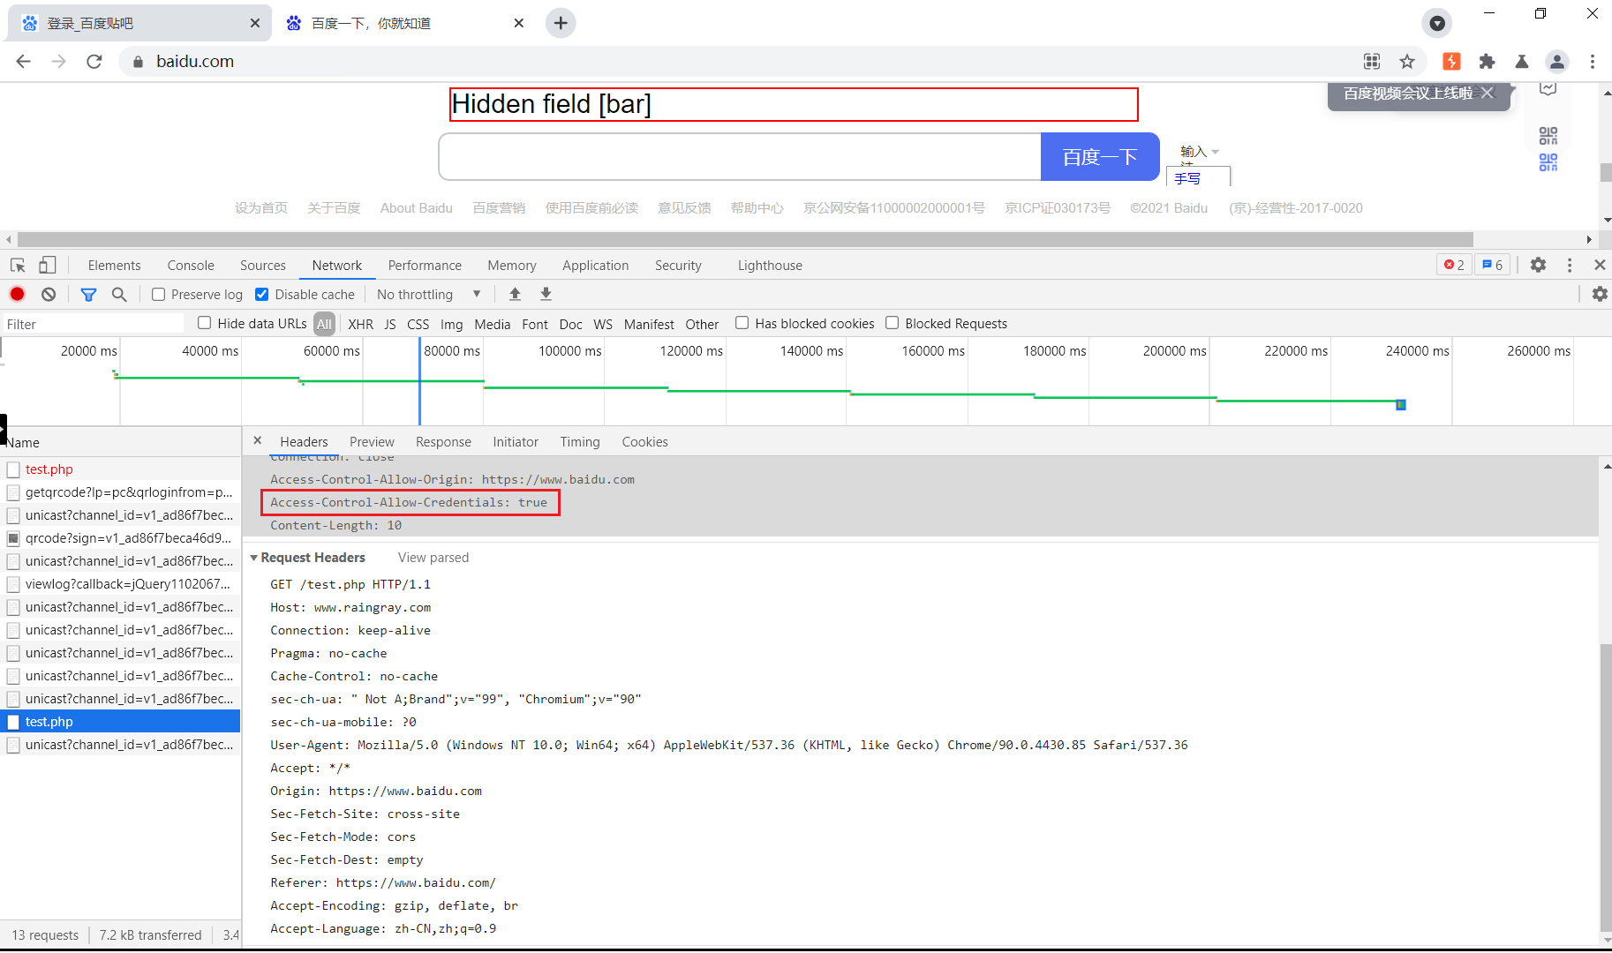Click View parsed link
1612x953 pixels.
coord(433,557)
